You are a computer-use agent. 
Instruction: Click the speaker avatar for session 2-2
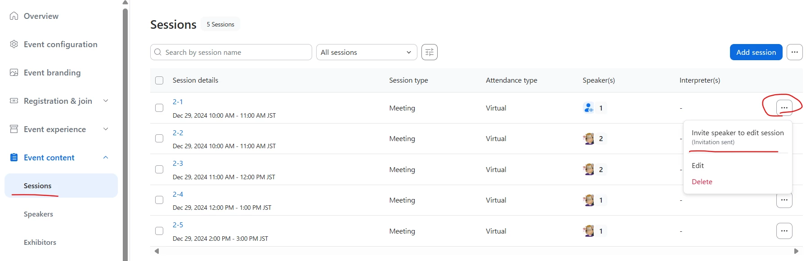click(588, 139)
